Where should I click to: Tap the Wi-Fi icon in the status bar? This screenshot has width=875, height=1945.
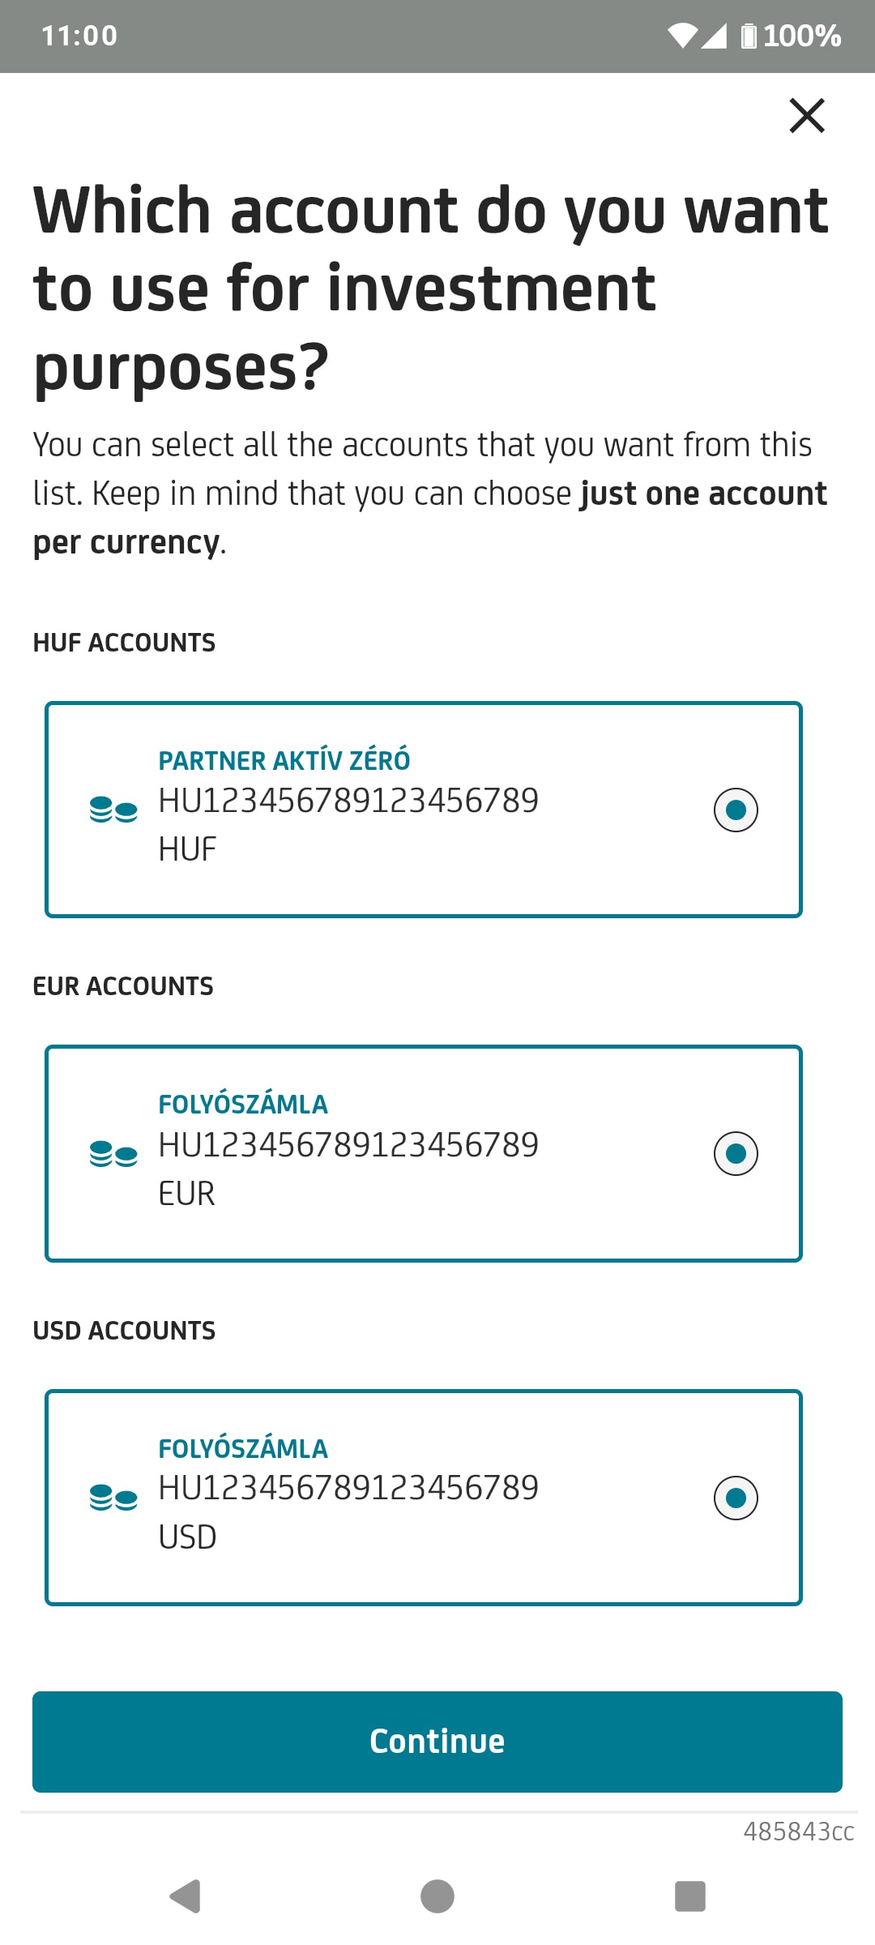(x=682, y=36)
